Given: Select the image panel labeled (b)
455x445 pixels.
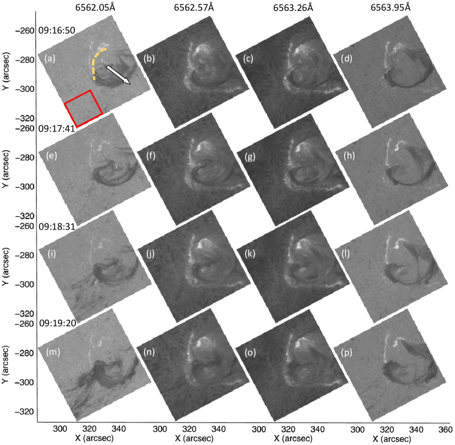Looking at the screenshot, I should point(193,72).
